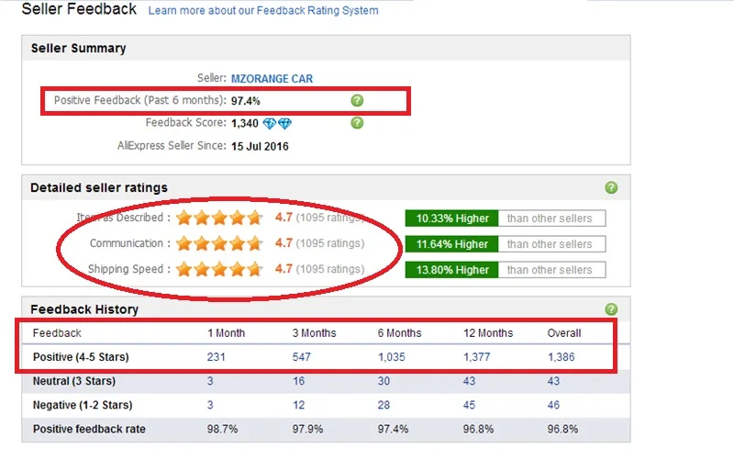Screen dimensions: 734x471
Task: Open the 547 positive feedback for 3 Months
Action: [302, 357]
